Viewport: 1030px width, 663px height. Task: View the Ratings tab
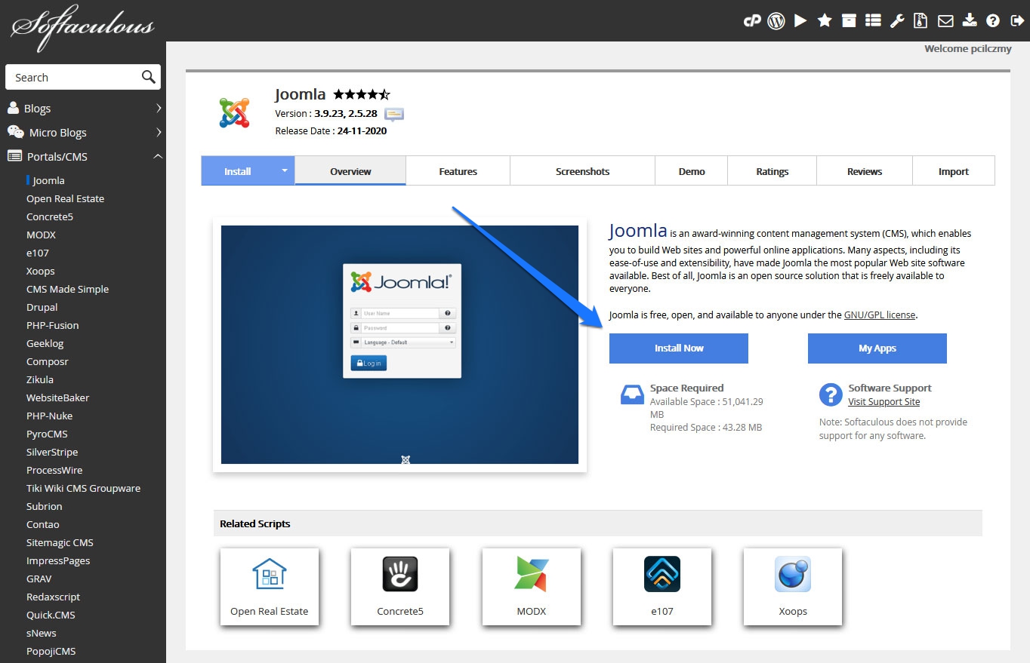(772, 171)
